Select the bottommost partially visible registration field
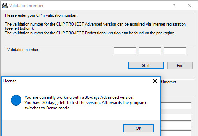The image size is (198, 136). pyautogui.click(x=176, y=133)
